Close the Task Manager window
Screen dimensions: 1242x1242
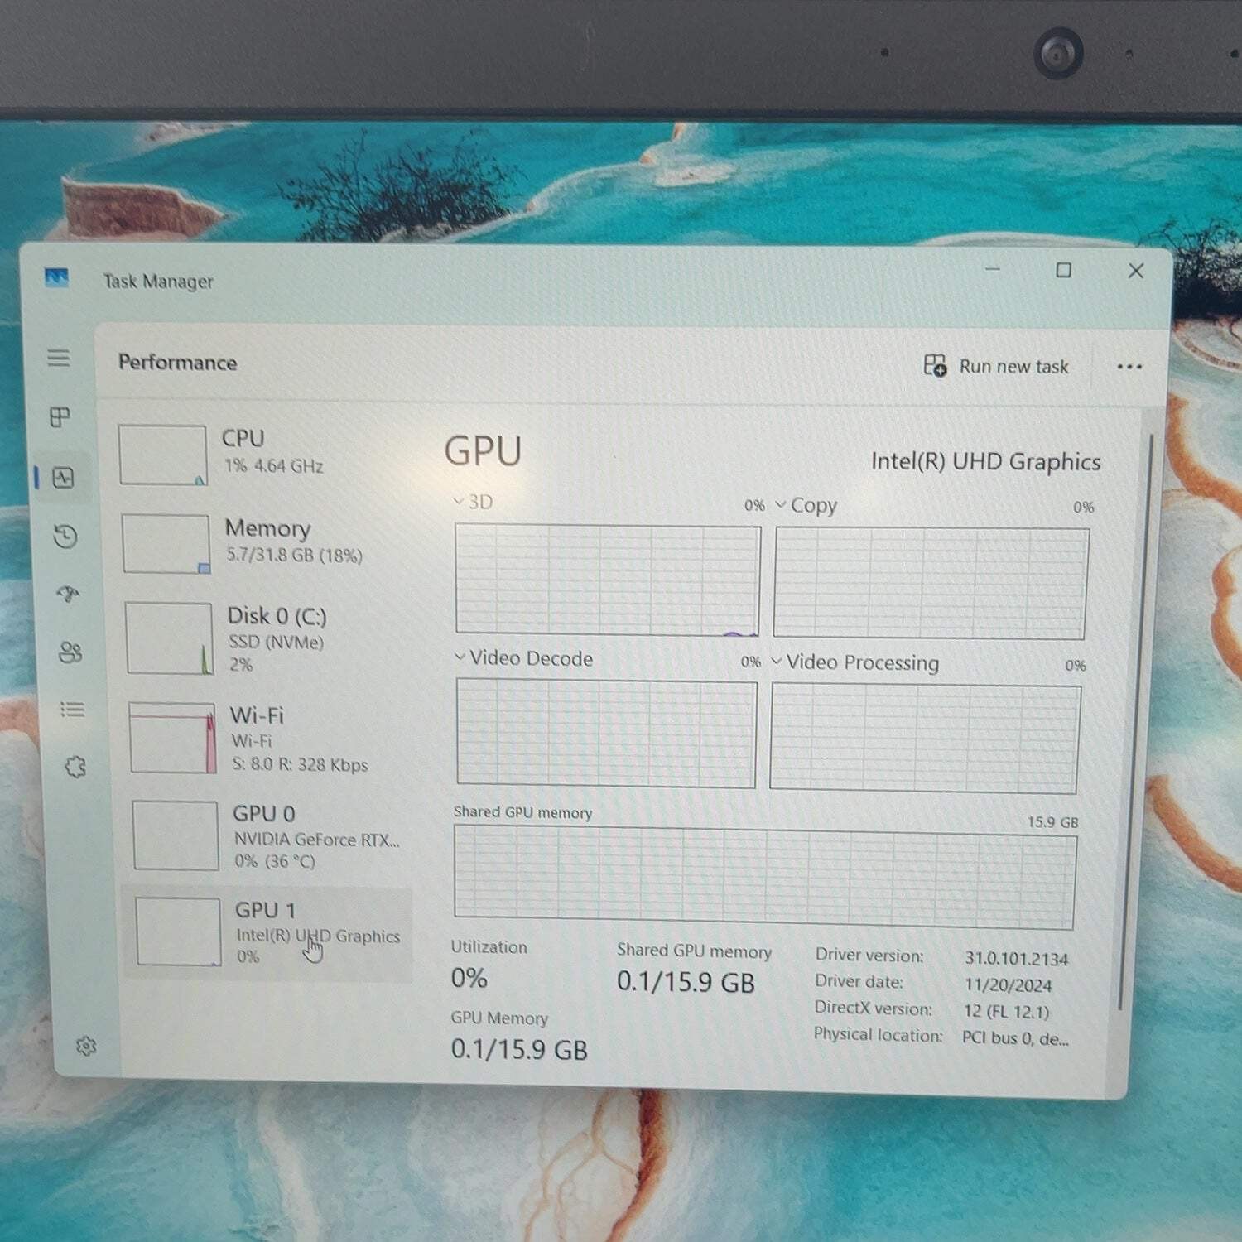pyautogui.click(x=1136, y=271)
